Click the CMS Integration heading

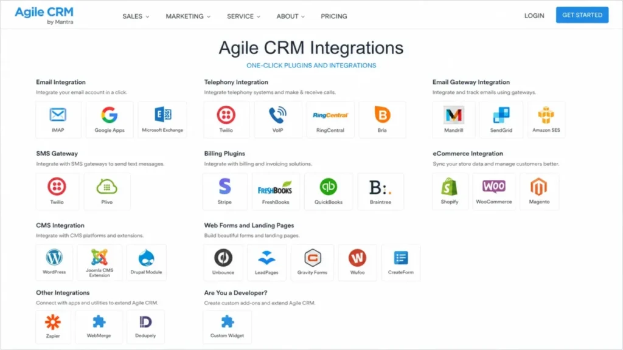point(60,225)
